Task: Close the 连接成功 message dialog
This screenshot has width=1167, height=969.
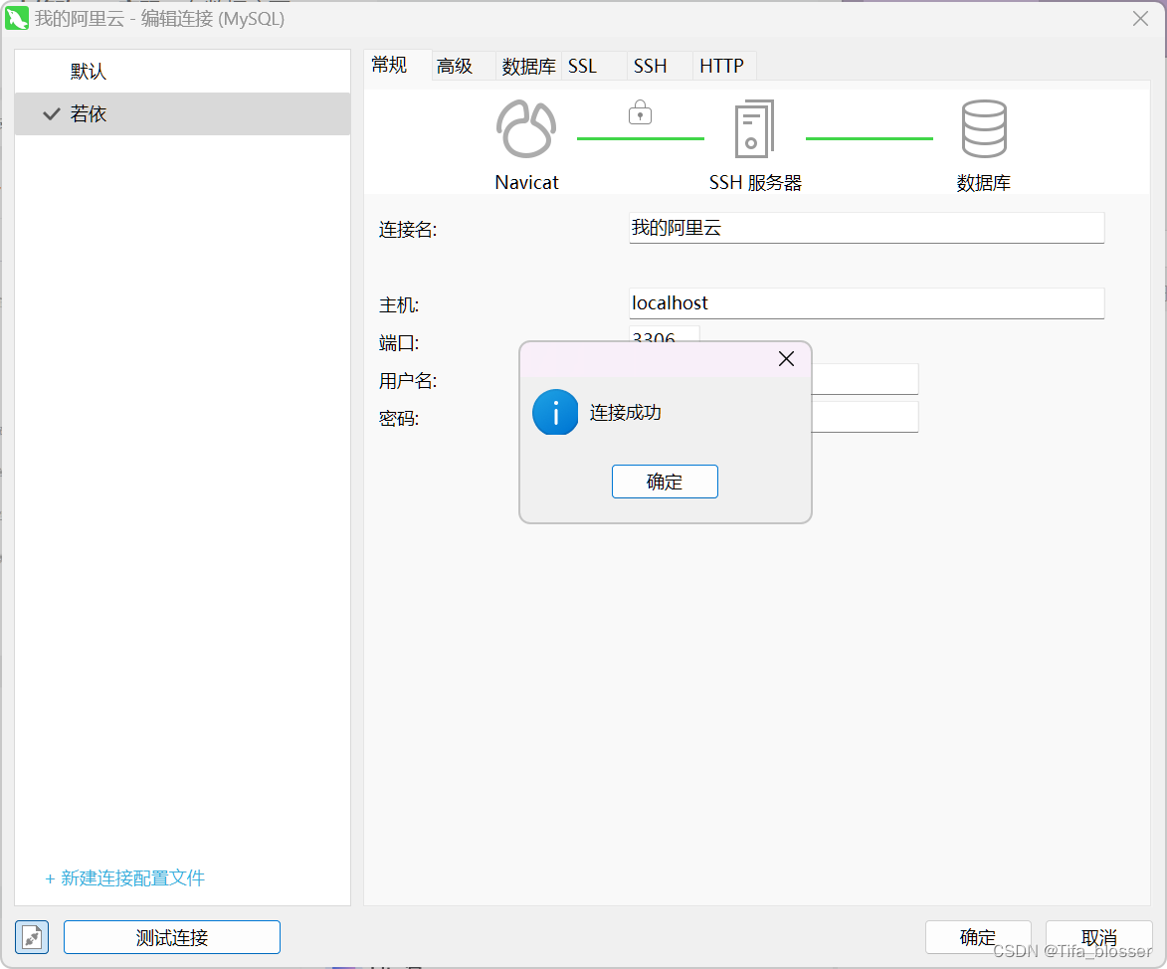Action: tap(786, 359)
